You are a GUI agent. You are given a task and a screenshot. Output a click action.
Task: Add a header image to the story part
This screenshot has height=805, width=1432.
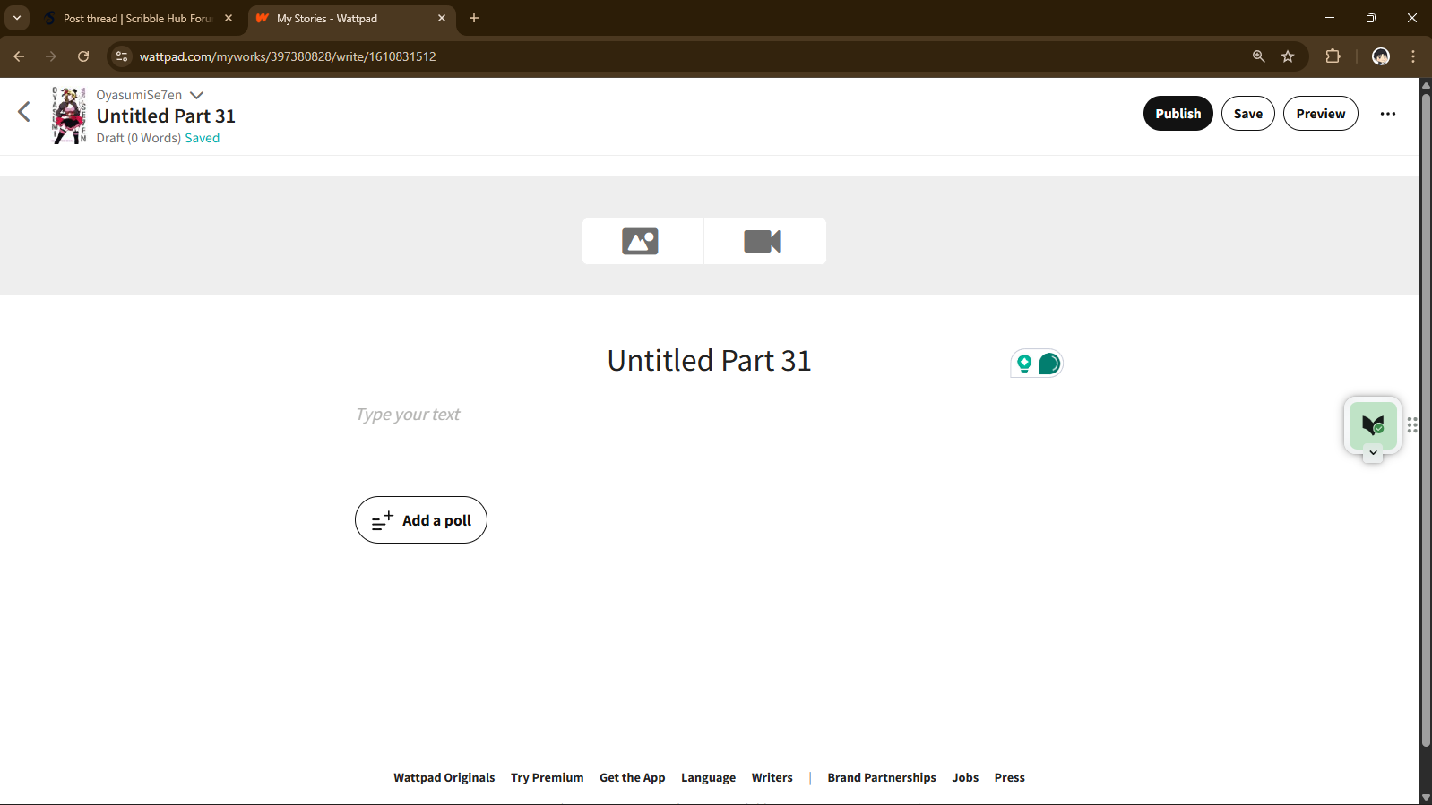[641, 241]
